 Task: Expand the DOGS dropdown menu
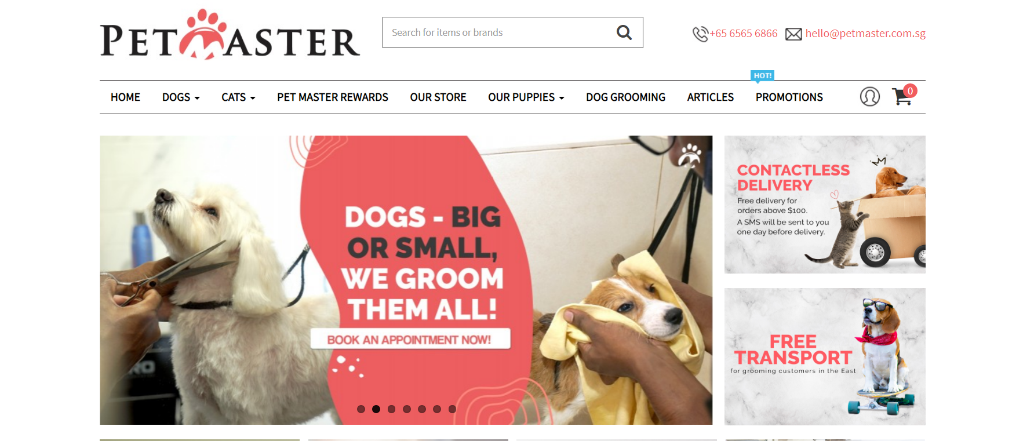181,97
